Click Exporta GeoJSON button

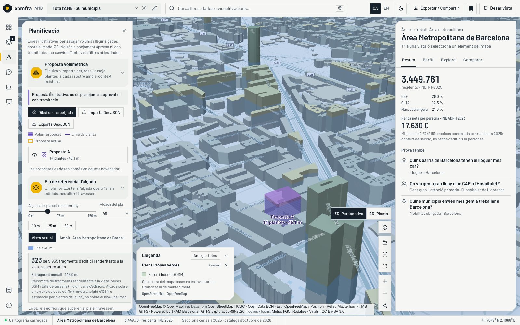click(51, 124)
